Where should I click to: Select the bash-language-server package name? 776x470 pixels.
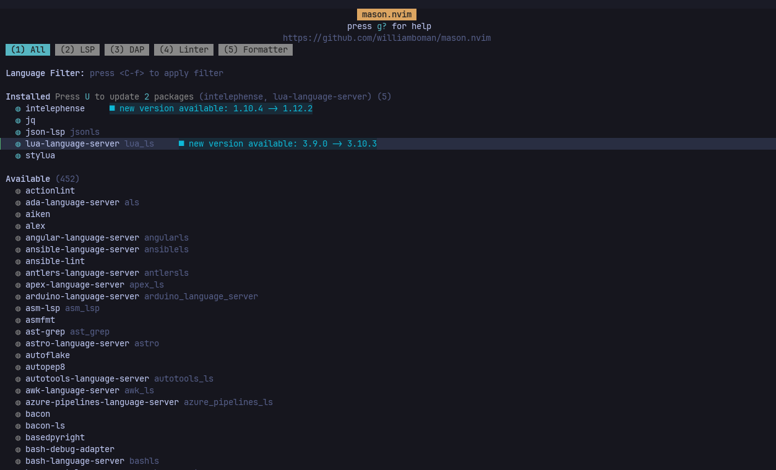[75, 461]
